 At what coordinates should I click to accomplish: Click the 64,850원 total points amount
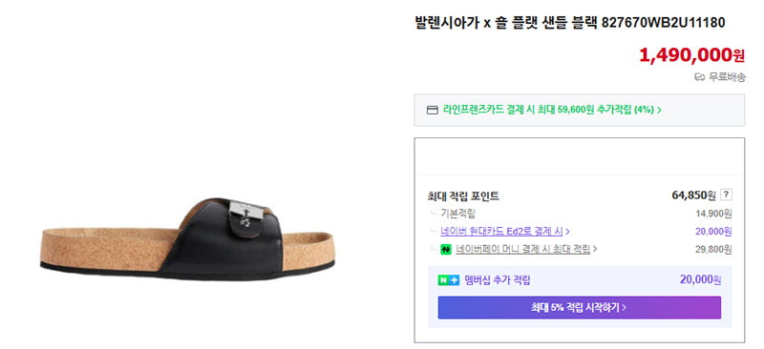click(694, 195)
